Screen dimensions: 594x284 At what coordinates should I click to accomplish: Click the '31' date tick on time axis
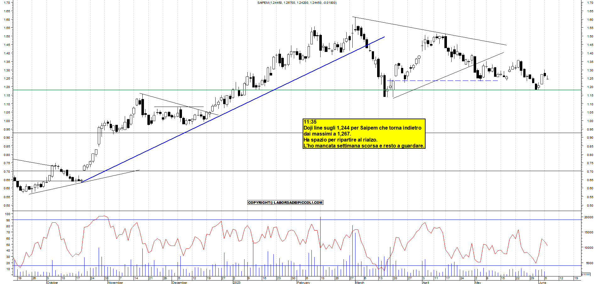[107, 278]
